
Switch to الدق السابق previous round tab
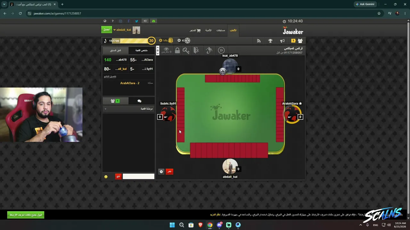tap(115, 50)
